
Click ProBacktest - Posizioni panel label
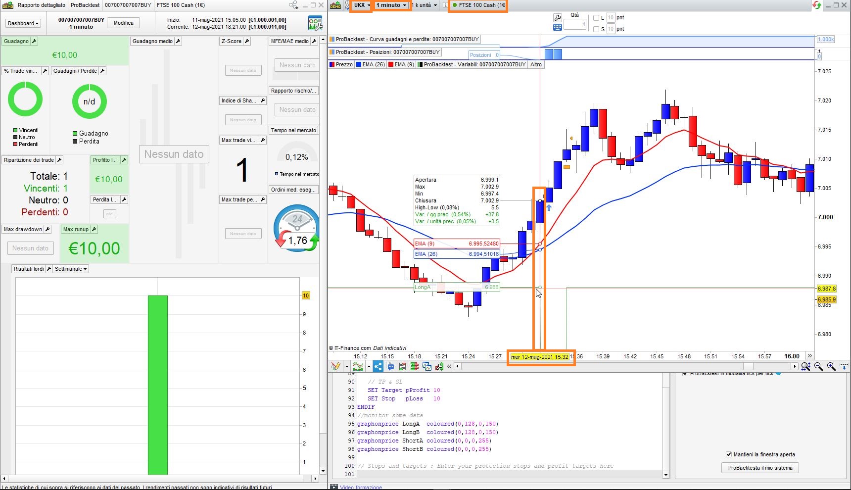point(385,52)
